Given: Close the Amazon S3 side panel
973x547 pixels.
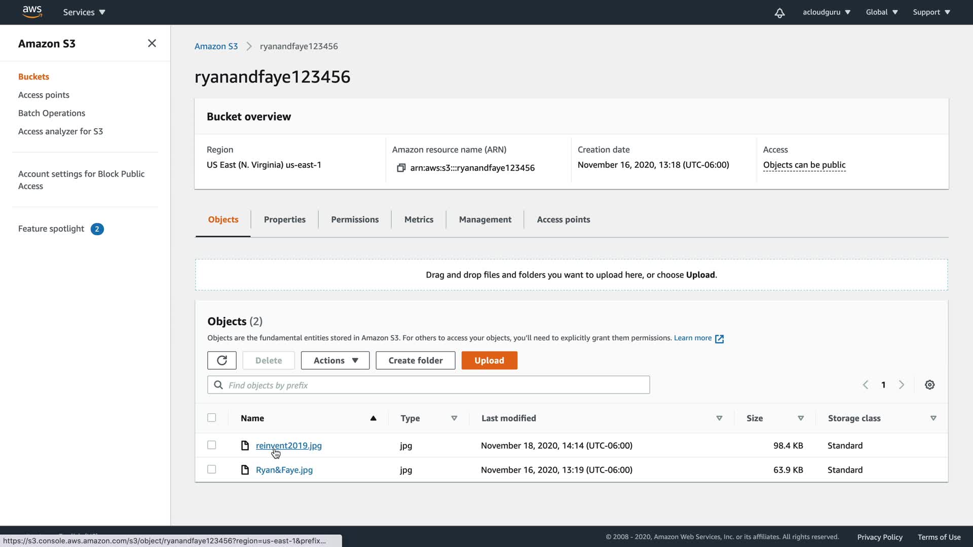Looking at the screenshot, I should pos(152,44).
